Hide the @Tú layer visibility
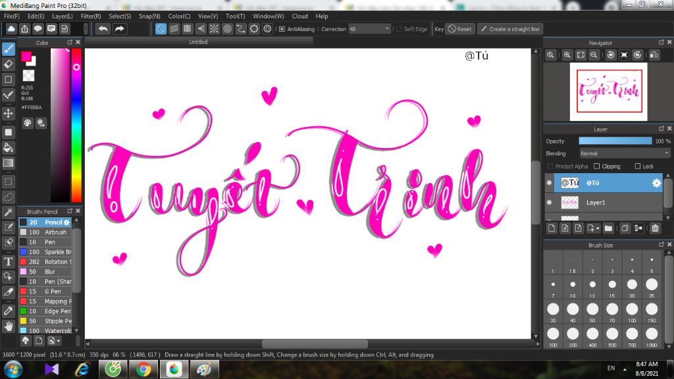Screen dimensions: 674x379 [550, 183]
